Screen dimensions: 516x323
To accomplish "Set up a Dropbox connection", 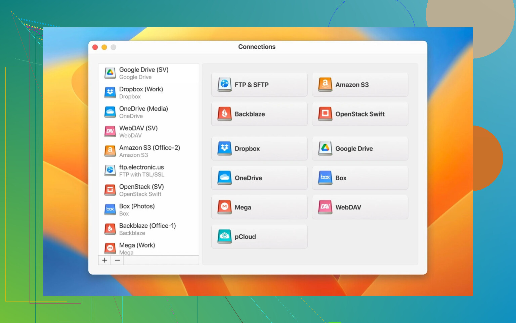I will tap(259, 148).
